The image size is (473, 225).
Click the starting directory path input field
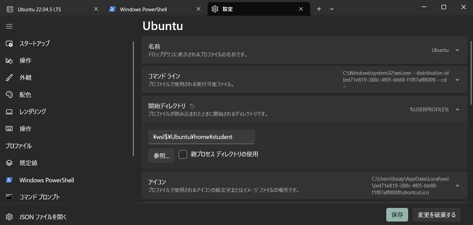(201, 137)
